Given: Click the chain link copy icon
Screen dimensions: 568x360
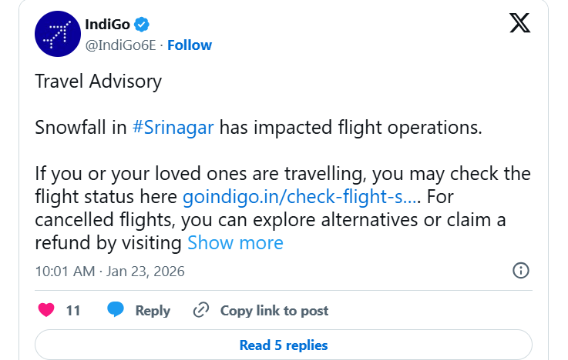Looking at the screenshot, I should (201, 310).
